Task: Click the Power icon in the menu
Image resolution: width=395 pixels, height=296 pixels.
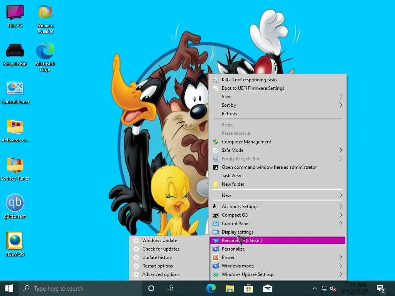Action: (216, 257)
